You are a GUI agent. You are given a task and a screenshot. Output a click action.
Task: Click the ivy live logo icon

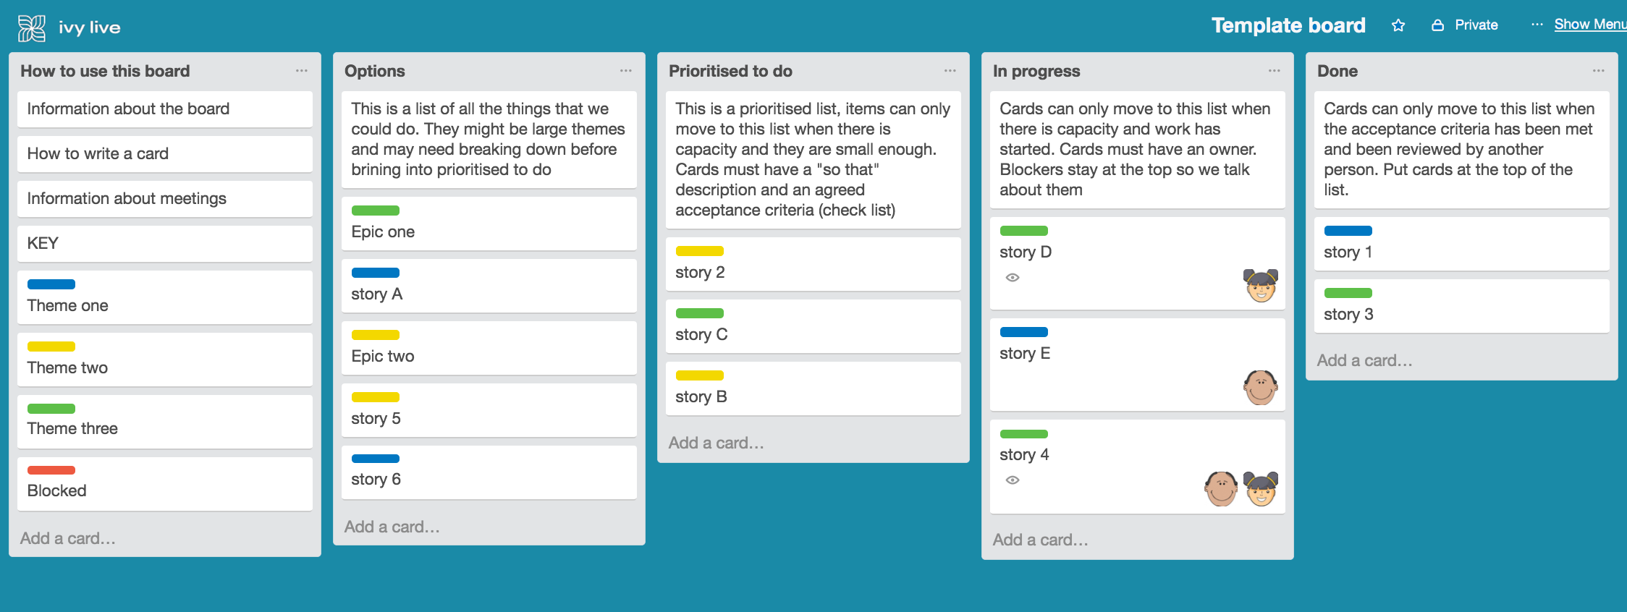tap(32, 28)
